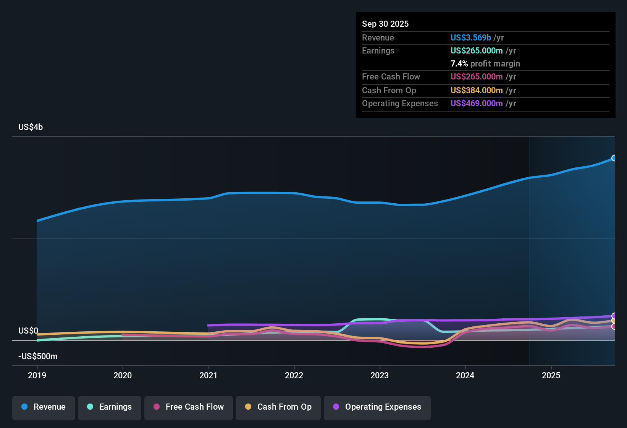Click the pink Free Cash Flow legend dot

[x=156, y=407]
